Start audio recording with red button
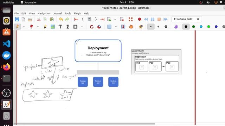This screenshot has height=126, width=225. click(x=140, y=19)
